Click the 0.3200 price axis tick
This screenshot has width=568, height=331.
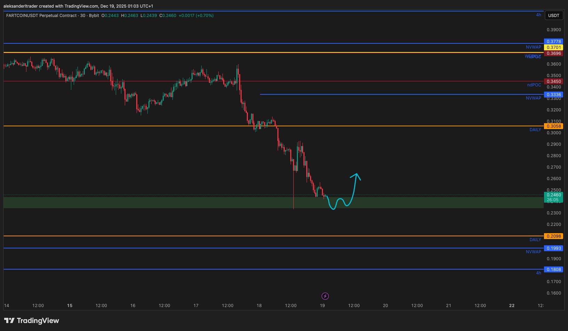[554, 110]
